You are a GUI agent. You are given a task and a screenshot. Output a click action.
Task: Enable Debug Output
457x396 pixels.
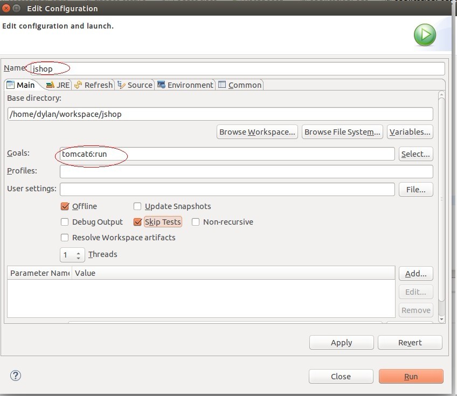pos(65,222)
